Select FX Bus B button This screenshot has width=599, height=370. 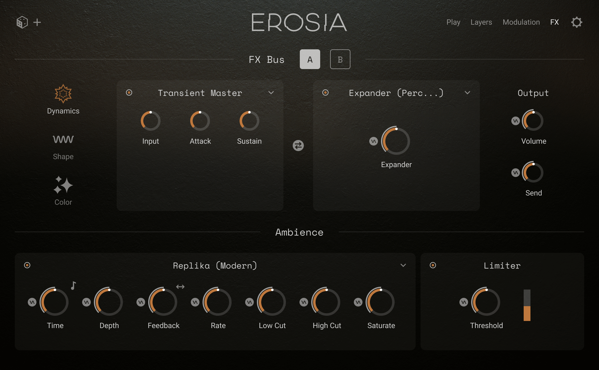click(340, 59)
